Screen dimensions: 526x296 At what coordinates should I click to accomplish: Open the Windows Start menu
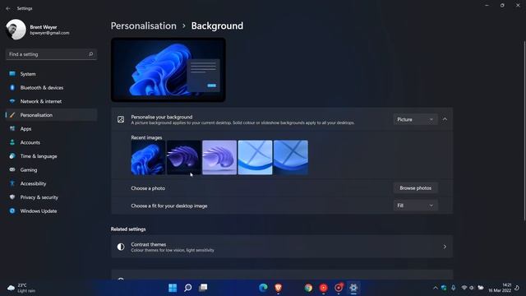pyautogui.click(x=173, y=288)
